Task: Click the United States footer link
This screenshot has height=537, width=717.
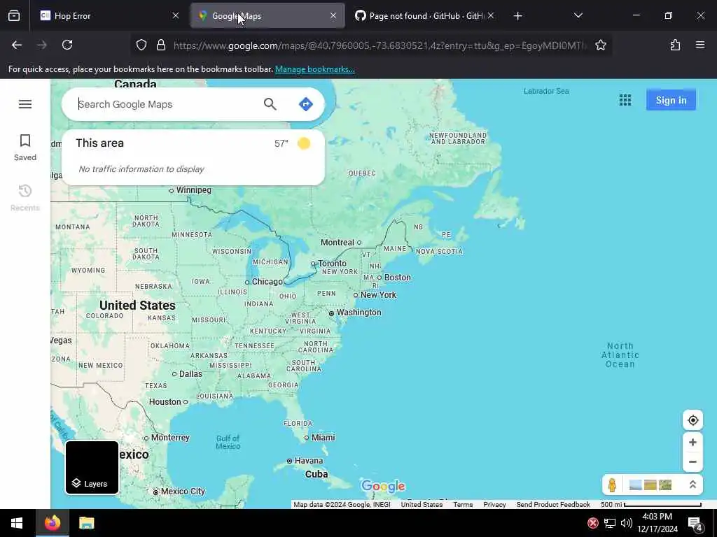Action: [422, 505]
